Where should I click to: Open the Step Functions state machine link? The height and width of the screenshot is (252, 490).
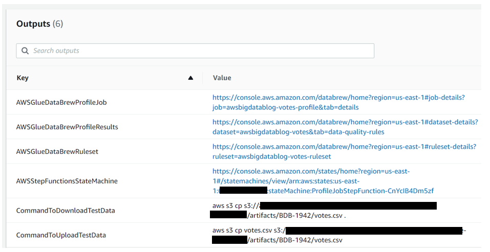pos(323,181)
